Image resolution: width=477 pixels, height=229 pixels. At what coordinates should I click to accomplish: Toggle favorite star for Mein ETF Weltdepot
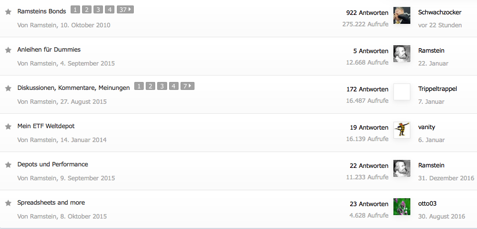click(x=8, y=127)
